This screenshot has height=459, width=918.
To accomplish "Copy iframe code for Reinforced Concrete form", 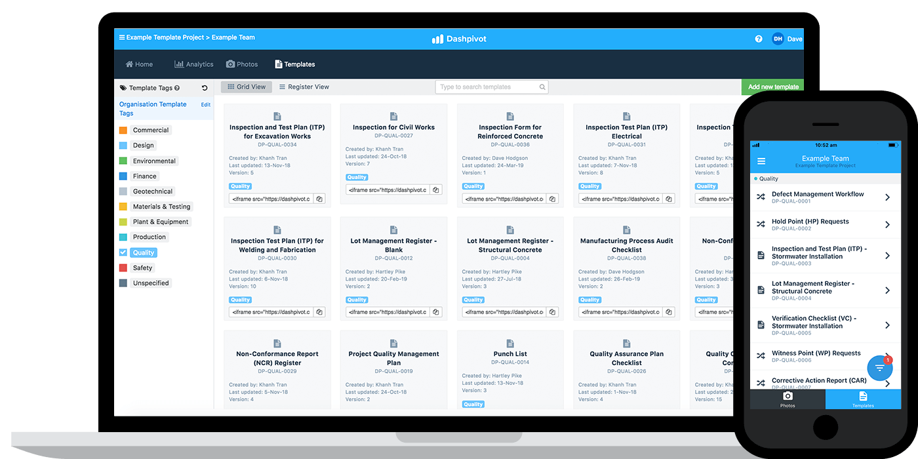I will coord(552,199).
